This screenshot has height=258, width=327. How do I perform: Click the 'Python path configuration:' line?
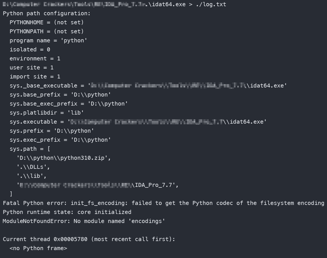coord(47,13)
